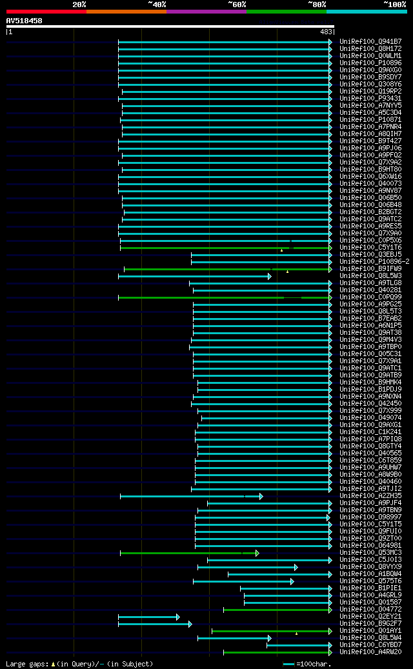The width and height of the screenshot is (413, 669).
Task: Click the green alignment bar of UniRef100_C0PQ99
Action: (225, 297)
